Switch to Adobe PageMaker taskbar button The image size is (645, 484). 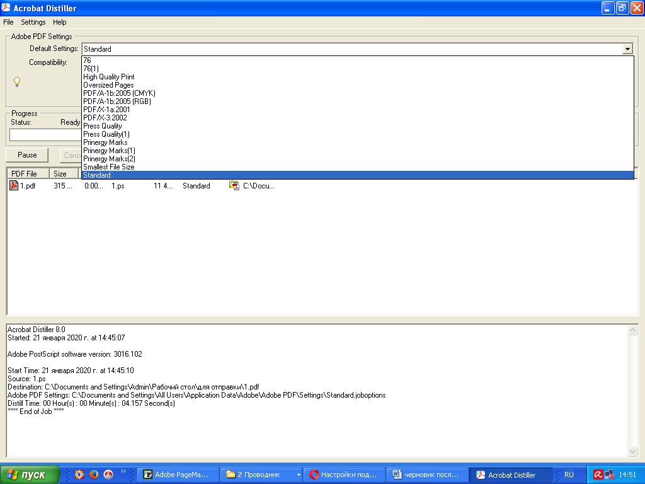point(178,475)
